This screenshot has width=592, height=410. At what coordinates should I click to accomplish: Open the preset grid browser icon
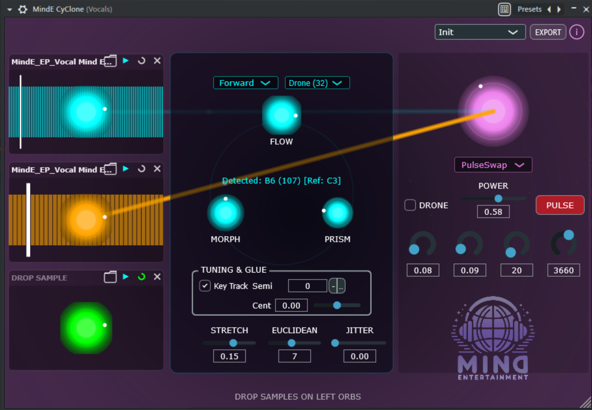coord(504,9)
